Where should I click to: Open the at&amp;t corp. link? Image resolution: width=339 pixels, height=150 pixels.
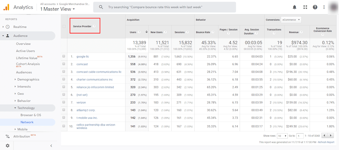86,110
